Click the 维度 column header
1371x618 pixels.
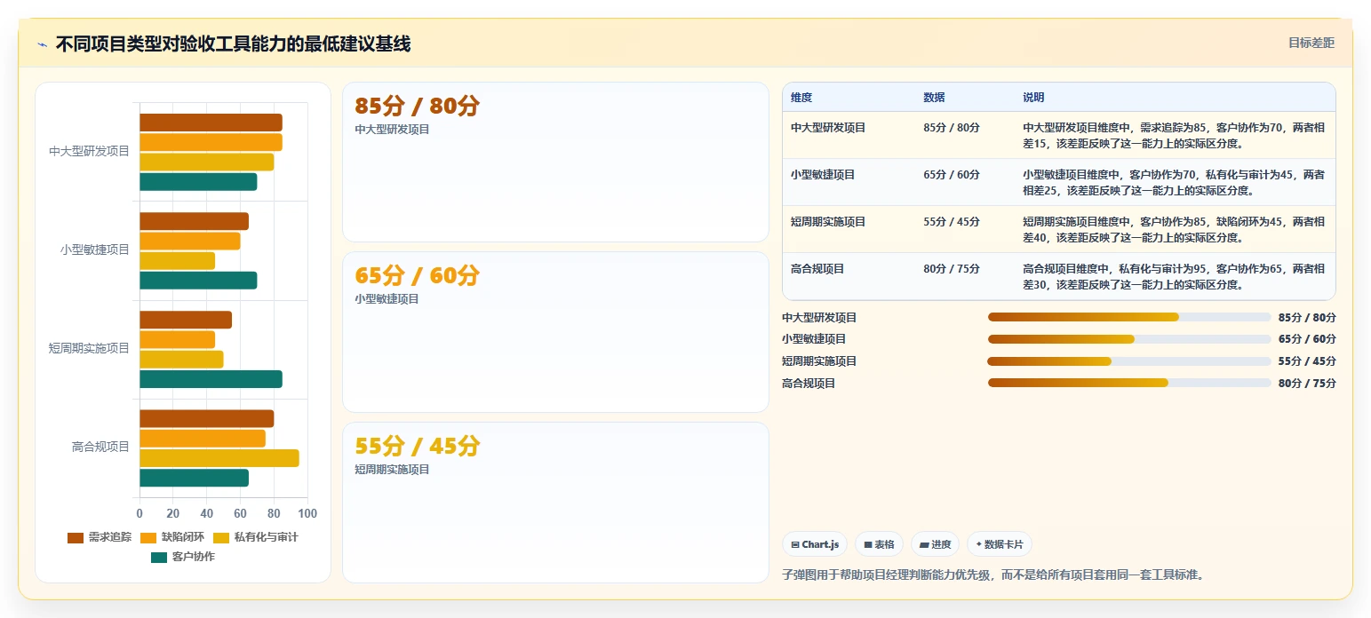click(801, 98)
